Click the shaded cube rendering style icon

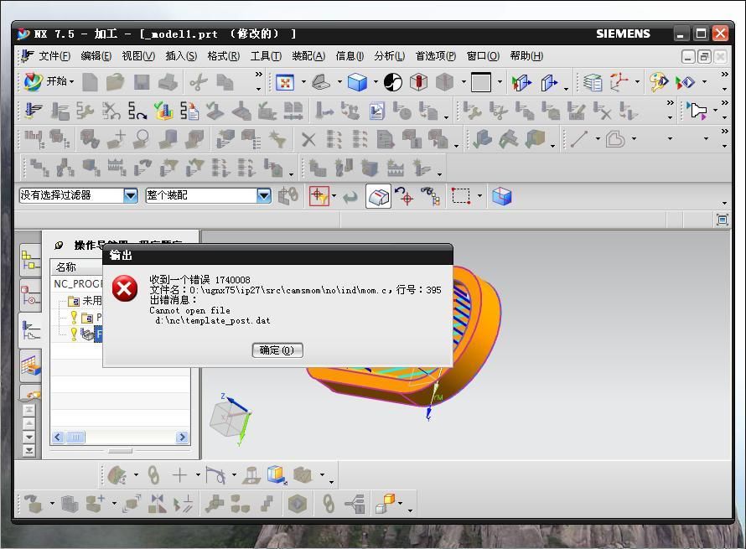point(357,82)
